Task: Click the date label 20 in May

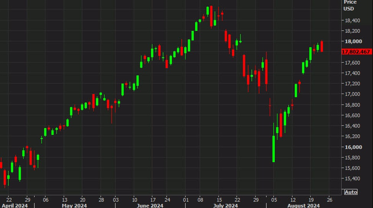Action: click(83, 200)
